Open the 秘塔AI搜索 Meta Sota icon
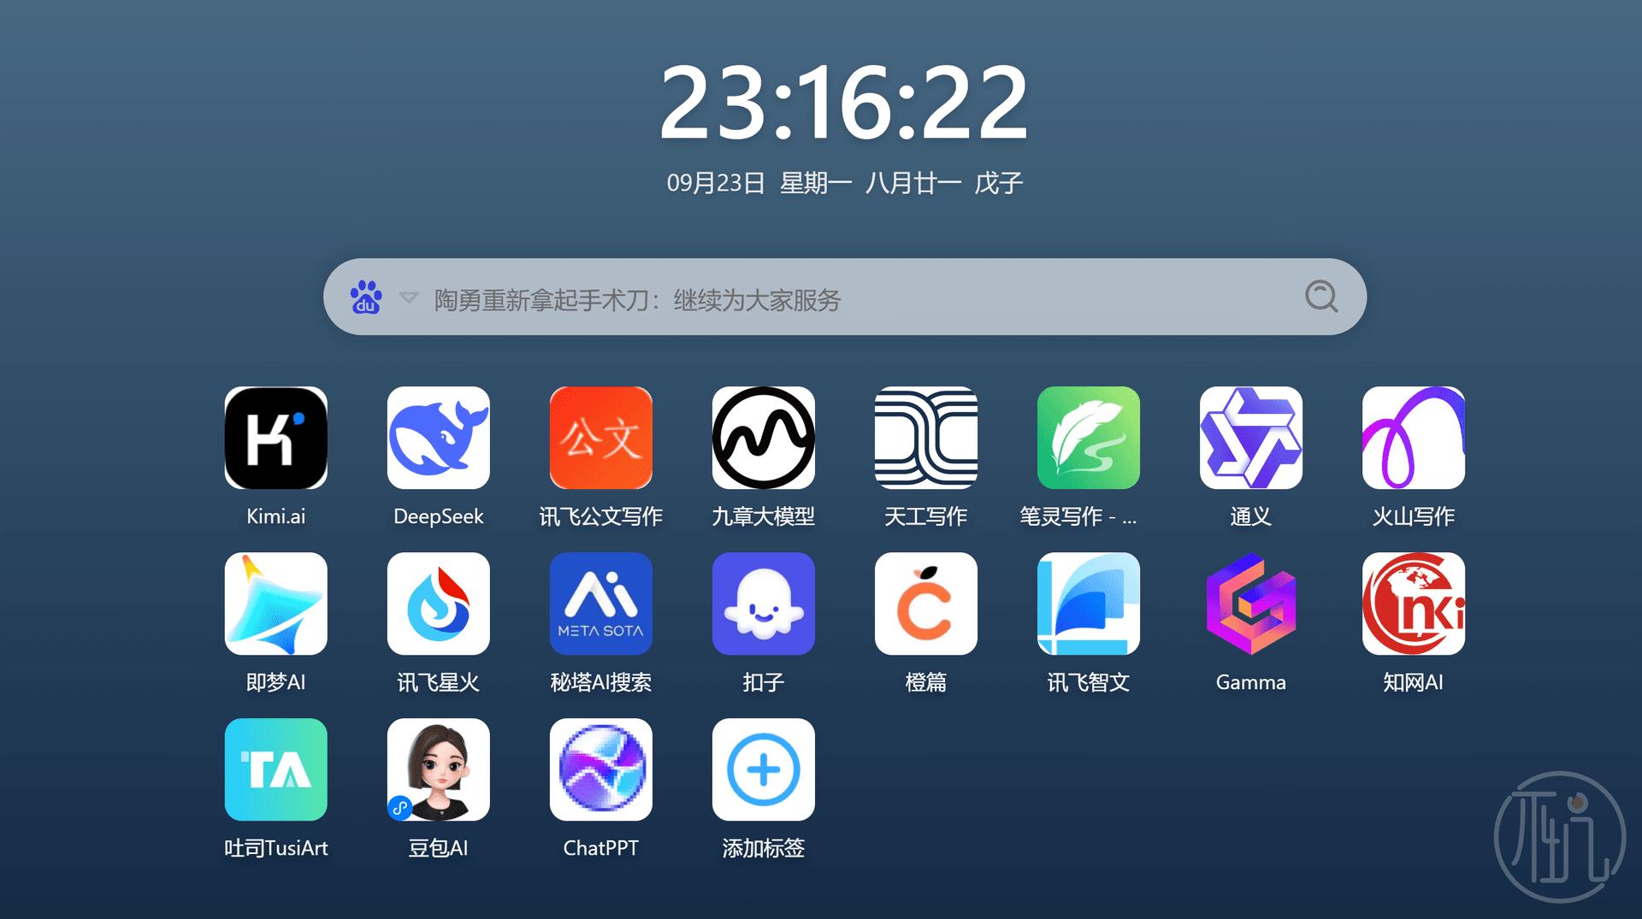This screenshot has width=1642, height=919. (600, 604)
